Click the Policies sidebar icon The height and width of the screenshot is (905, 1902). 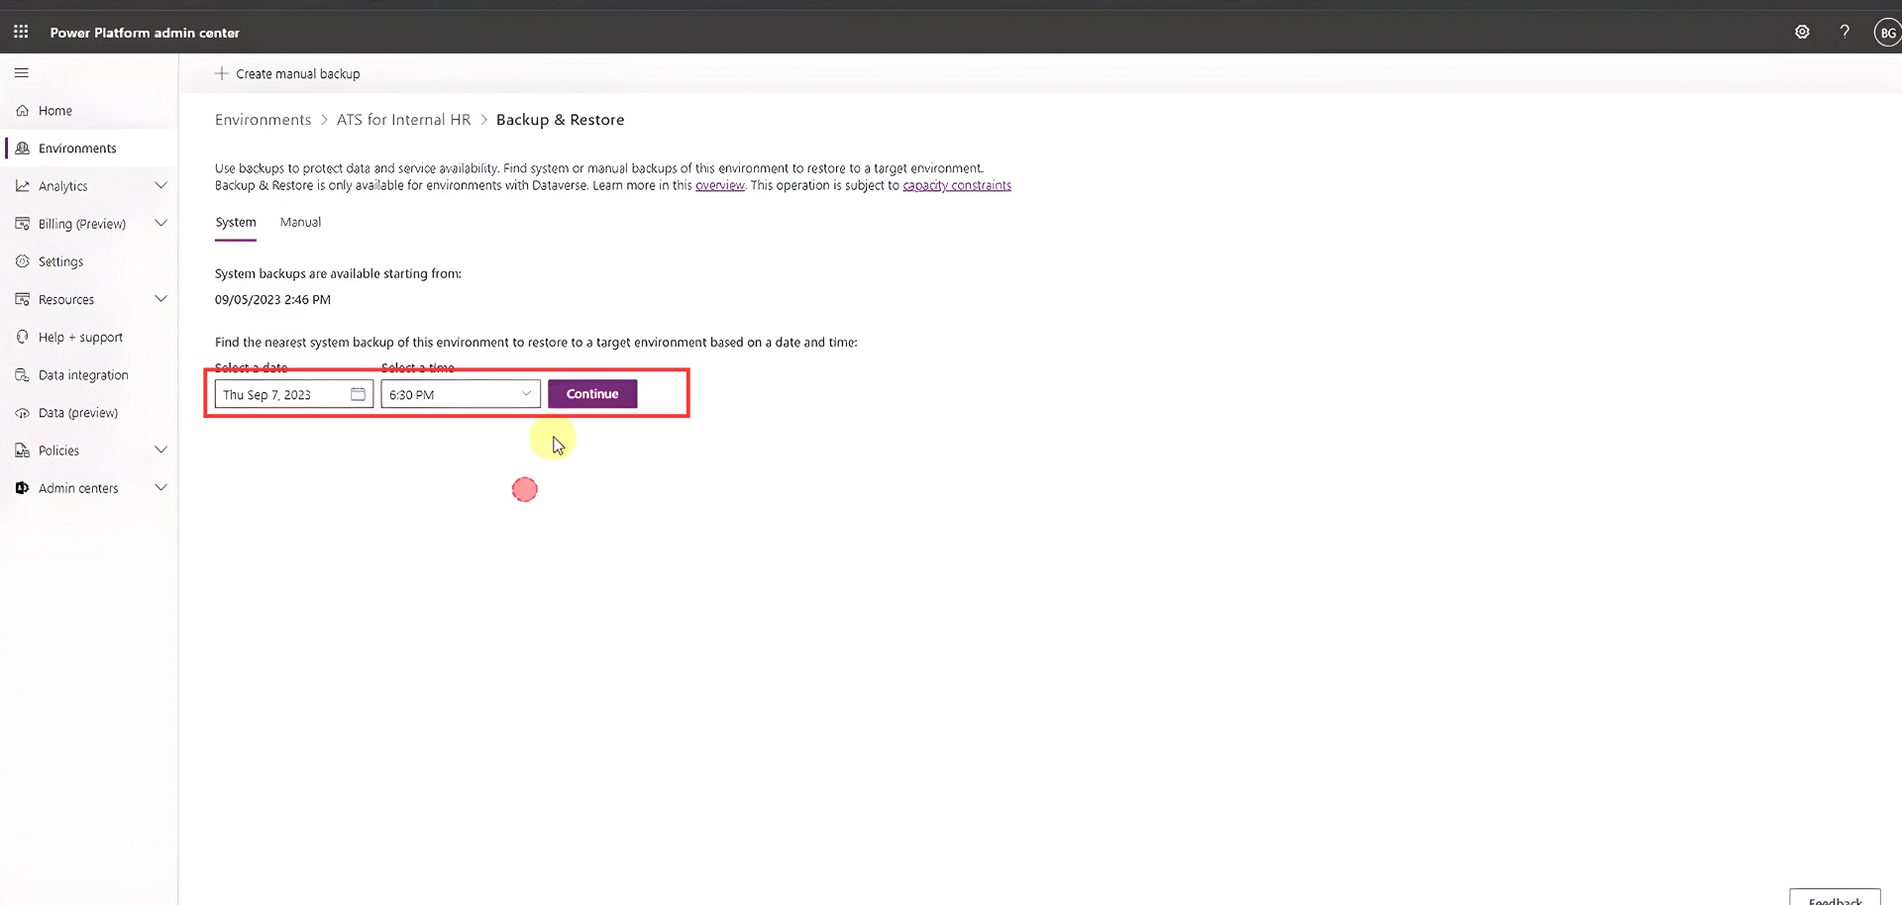pyautogui.click(x=23, y=451)
